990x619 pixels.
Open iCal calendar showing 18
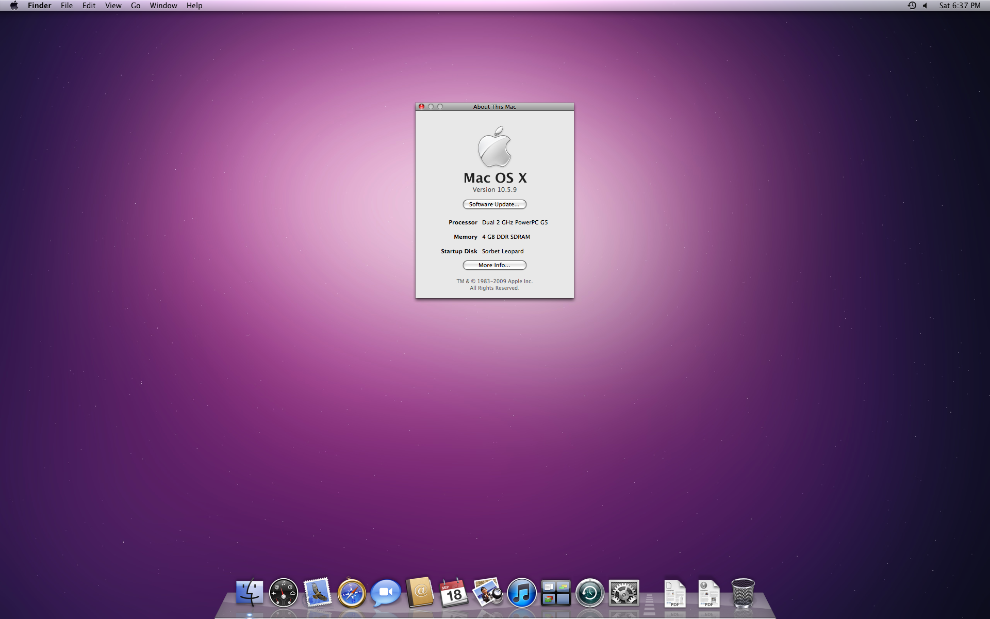point(454,593)
